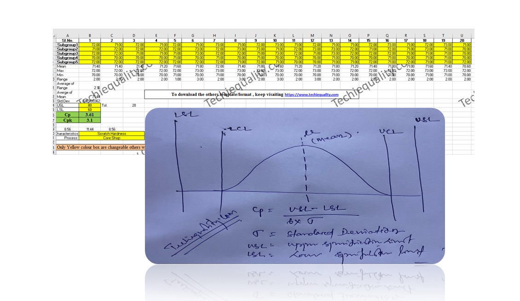The height and width of the screenshot is (301, 520).
Task: Click the green Cp cell showing 3.61
Action: coord(89,114)
